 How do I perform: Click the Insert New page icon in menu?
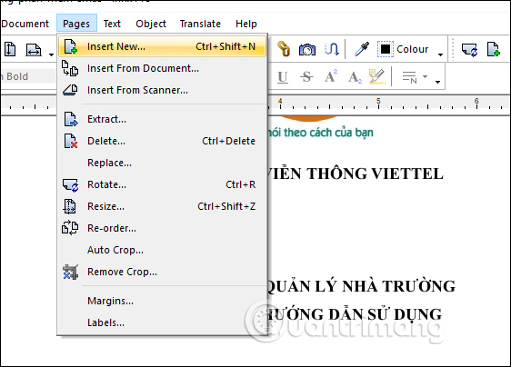[70, 46]
